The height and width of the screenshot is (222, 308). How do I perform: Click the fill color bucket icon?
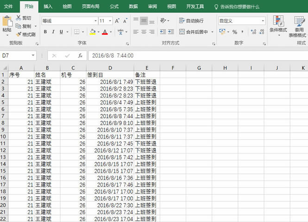pyautogui.click(x=93, y=32)
